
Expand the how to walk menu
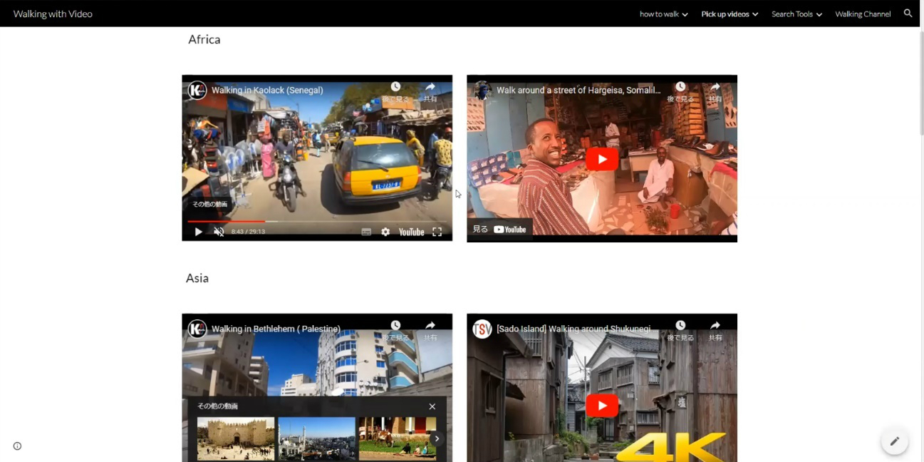click(663, 14)
